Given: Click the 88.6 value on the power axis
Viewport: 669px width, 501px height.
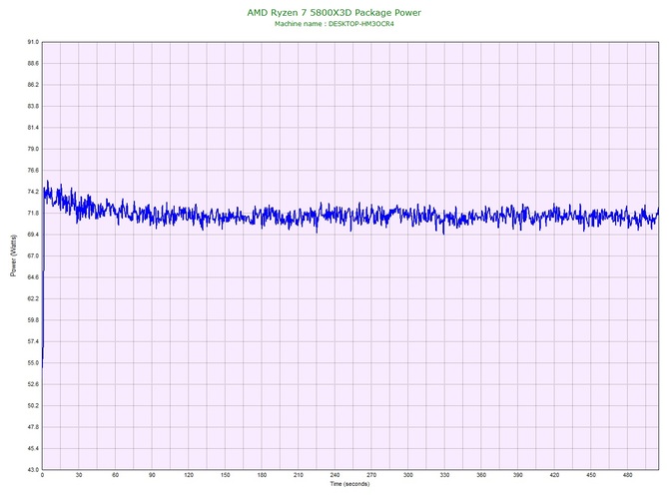Looking at the screenshot, I should tap(33, 63).
